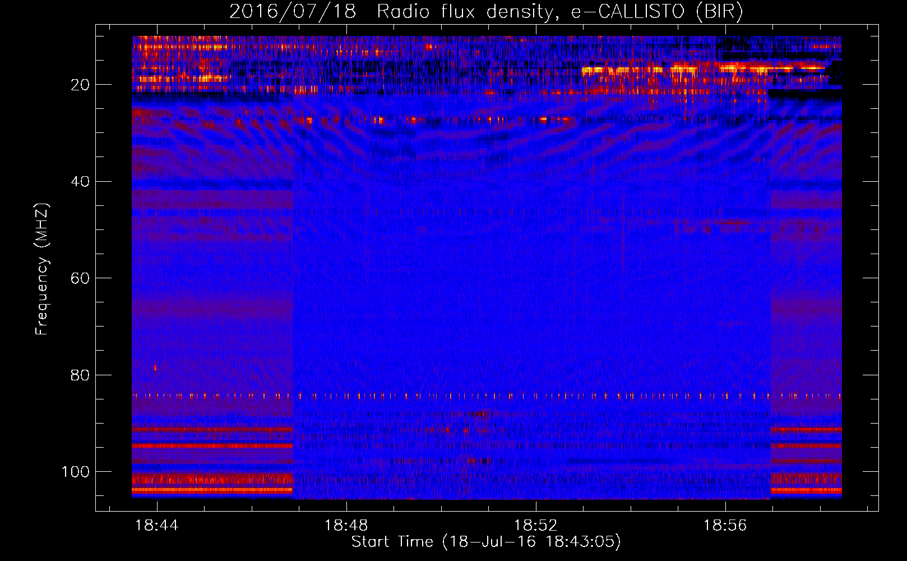Click the 18:44 time tick label
Viewport: 907px width, 561px height.
[x=157, y=525]
